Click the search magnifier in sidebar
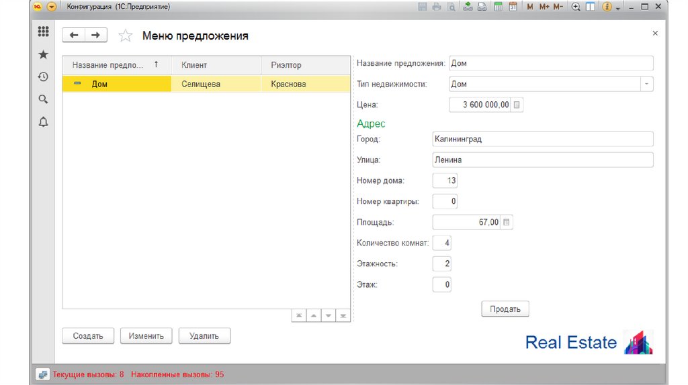688x385 pixels. 43,99
